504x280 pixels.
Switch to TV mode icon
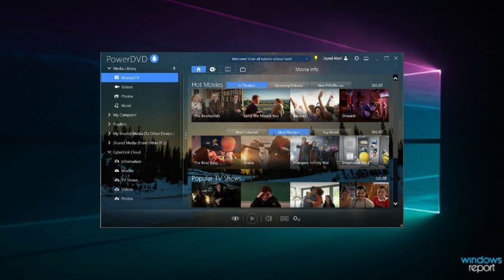point(366,58)
